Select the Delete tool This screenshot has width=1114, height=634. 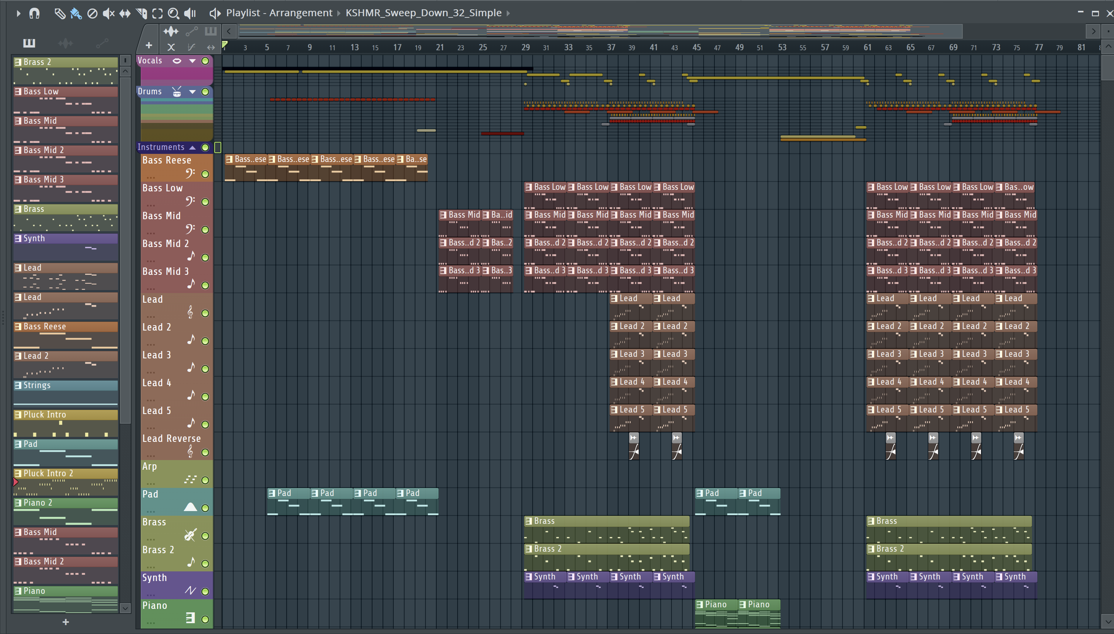(x=92, y=14)
